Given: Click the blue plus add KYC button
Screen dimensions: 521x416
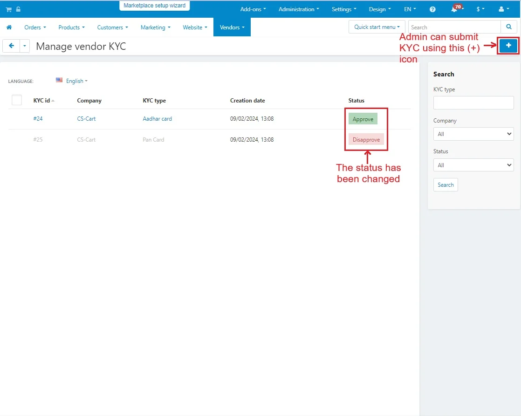Looking at the screenshot, I should (x=508, y=46).
